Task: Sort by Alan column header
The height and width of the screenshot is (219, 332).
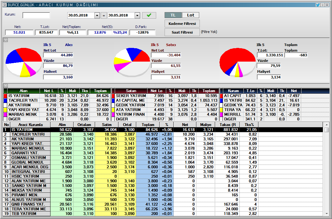Action: click(x=23, y=91)
